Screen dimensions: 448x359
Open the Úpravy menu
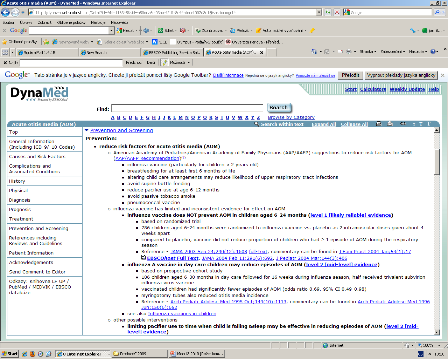[26, 22]
